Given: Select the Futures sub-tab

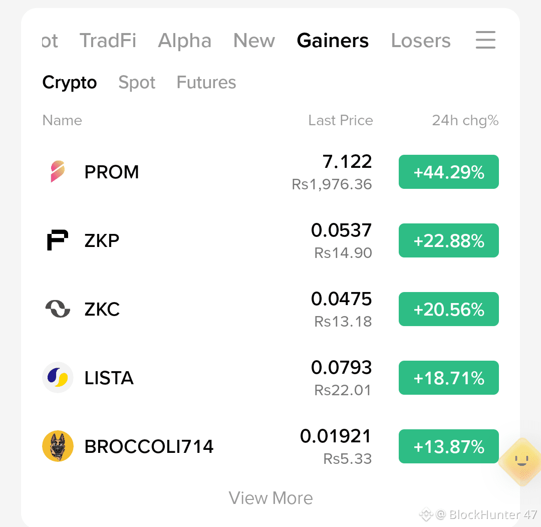Looking at the screenshot, I should (206, 83).
